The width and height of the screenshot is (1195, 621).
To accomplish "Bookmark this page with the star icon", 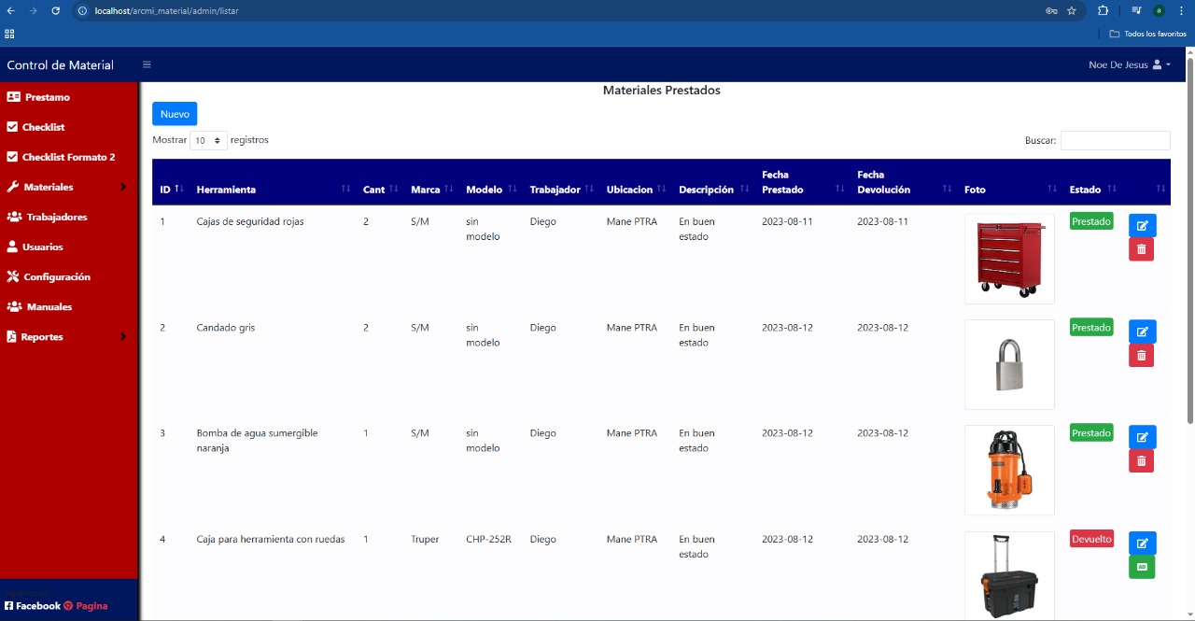I will pyautogui.click(x=1072, y=11).
